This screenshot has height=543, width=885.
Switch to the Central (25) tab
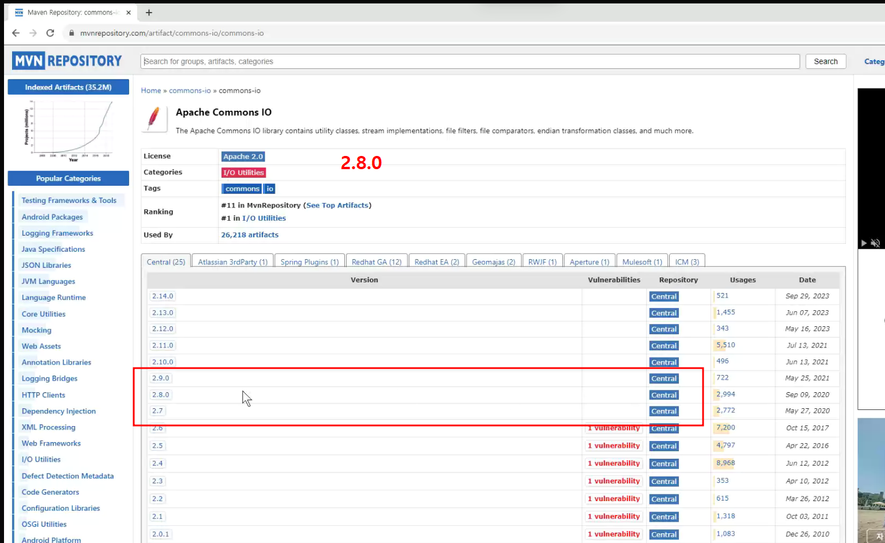click(166, 261)
